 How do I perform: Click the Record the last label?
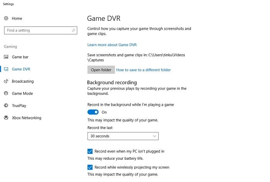point(100,128)
